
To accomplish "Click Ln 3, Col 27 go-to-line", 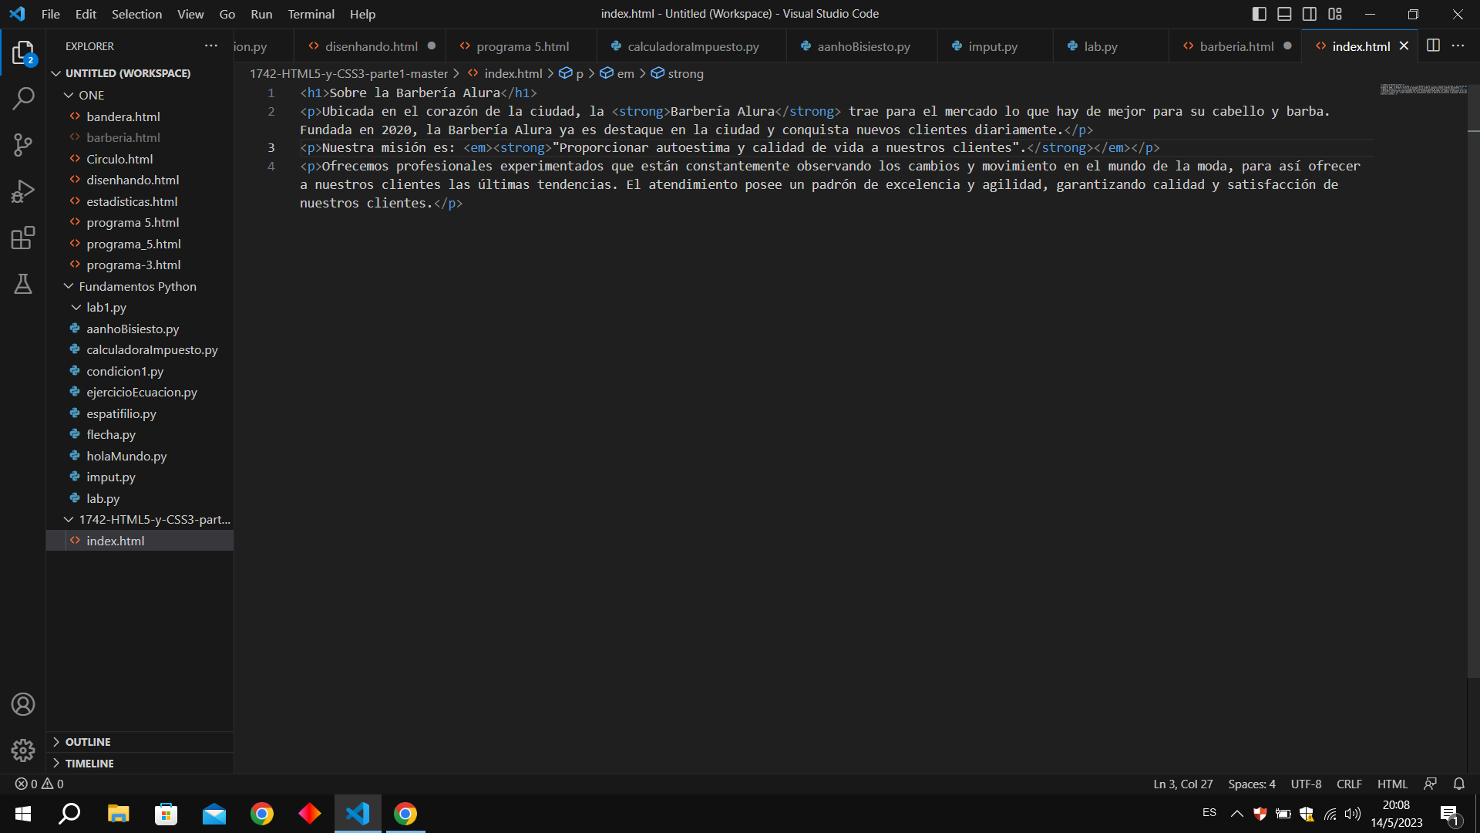I will point(1182,784).
